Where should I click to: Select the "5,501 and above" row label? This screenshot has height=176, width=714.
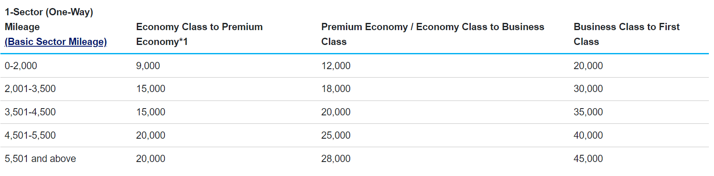[40, 159]
